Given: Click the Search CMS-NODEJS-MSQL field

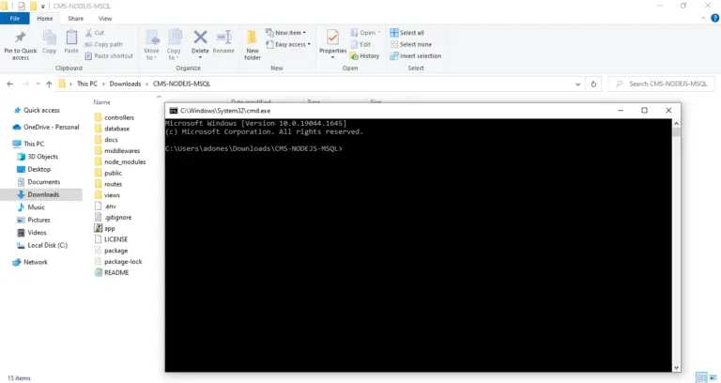Looking at the screenshot, I should click(662, 84).
